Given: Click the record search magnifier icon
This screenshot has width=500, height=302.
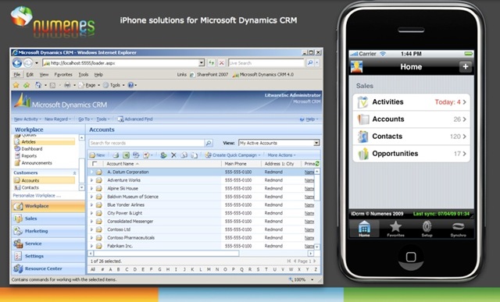Looking at the screenshot, I should [x=209, y=143].
